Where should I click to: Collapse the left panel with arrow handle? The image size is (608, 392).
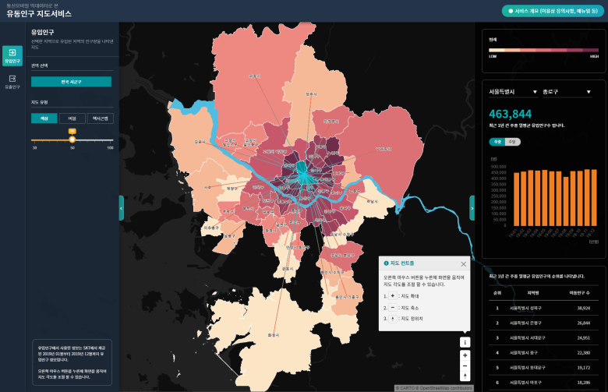(x=122, y=208)
